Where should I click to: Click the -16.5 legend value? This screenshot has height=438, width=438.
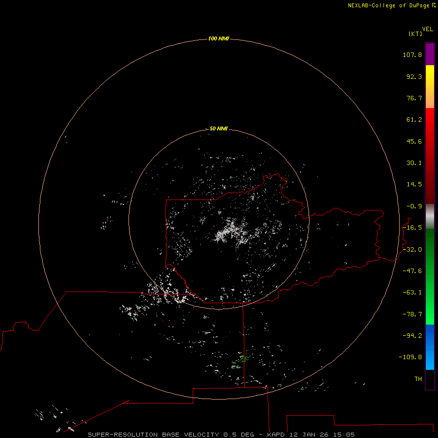coord(412,228)
